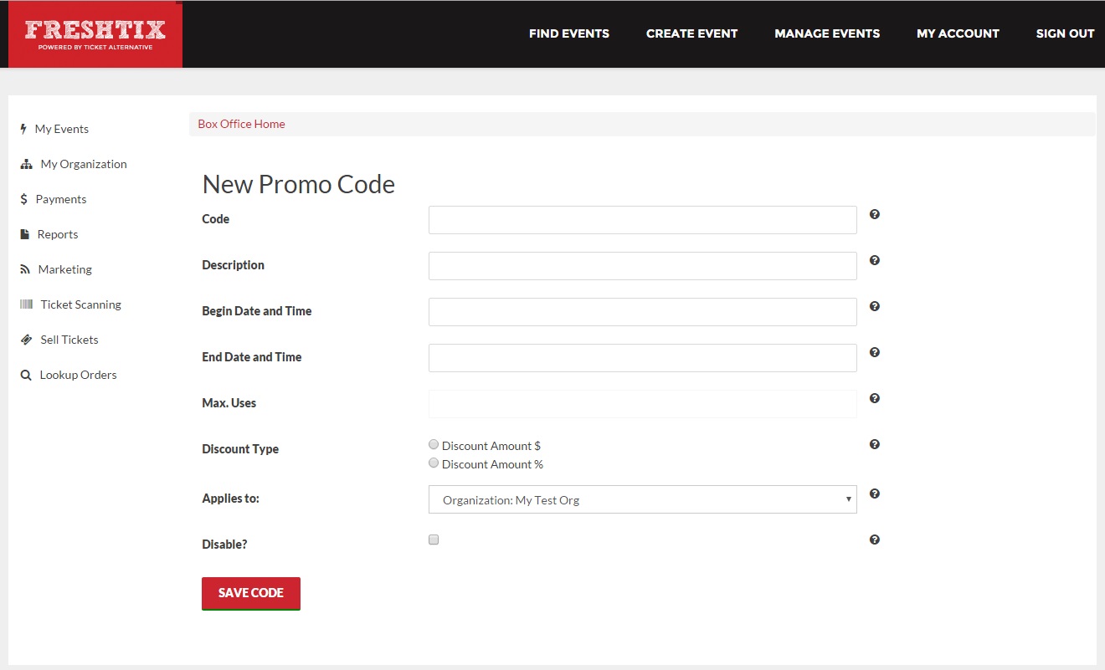This screenshot has width=1105, height=670.
Task: Focus the Begin Date and Time field
Action: pos(643,312)
